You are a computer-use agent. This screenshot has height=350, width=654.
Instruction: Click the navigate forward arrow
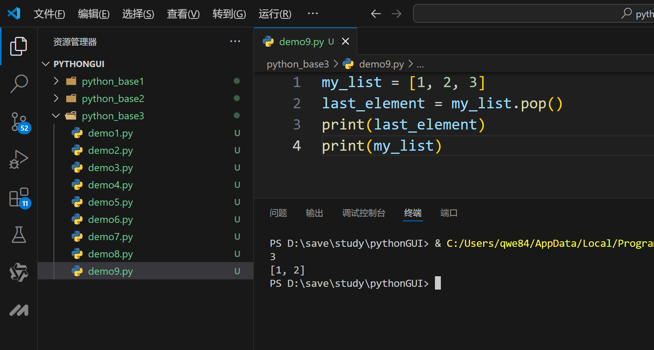[396, 14]
